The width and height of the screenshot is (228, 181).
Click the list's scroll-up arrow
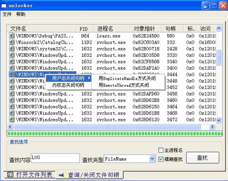click(219, 28)
